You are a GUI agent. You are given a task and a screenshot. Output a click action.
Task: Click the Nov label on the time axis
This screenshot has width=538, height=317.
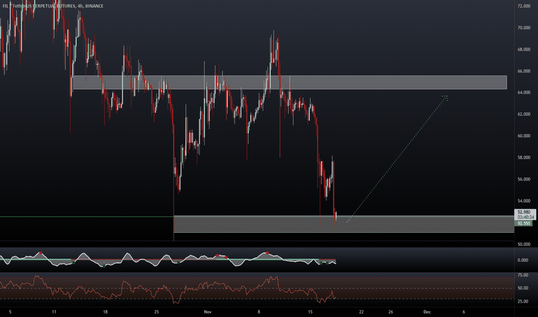coord(208,312)
